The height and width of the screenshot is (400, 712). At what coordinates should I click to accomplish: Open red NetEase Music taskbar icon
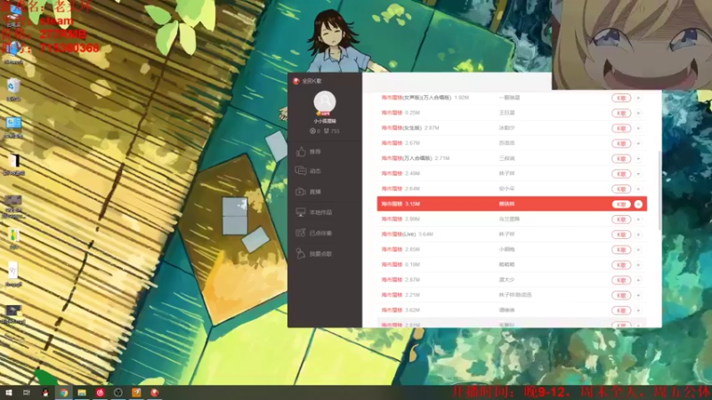click(x=100, y=393)
